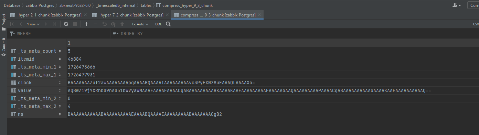Screen dimensions: 479x135
Task: Submit changes with up arrow
Action: point(122,24)
